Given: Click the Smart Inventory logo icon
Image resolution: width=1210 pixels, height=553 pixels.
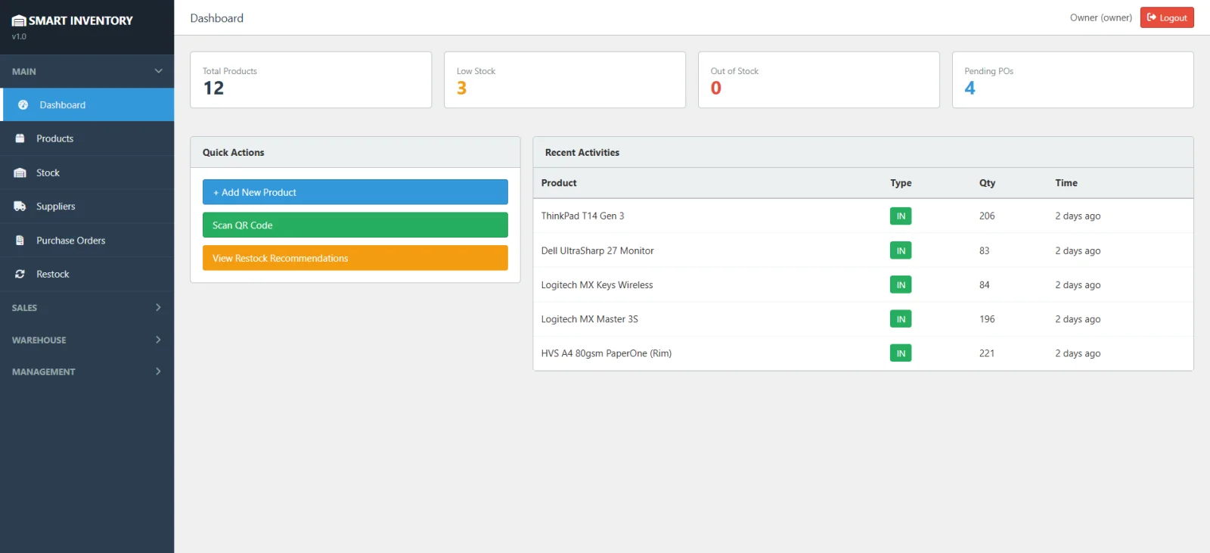Looking at the screenshot, I should [x=19, y=21].
